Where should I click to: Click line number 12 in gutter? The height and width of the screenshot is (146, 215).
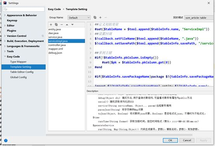[90, 77]
